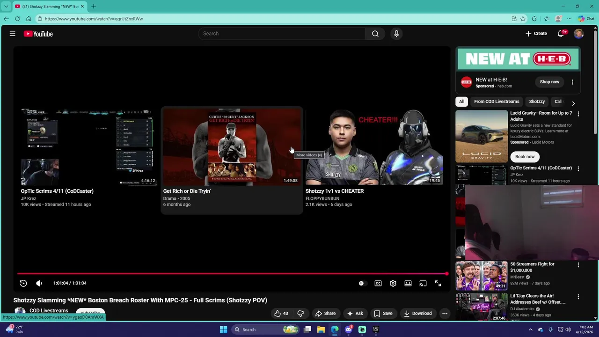The image size is (599, 337).
Task: Open Discord from the taskbar
Action: 348,330
